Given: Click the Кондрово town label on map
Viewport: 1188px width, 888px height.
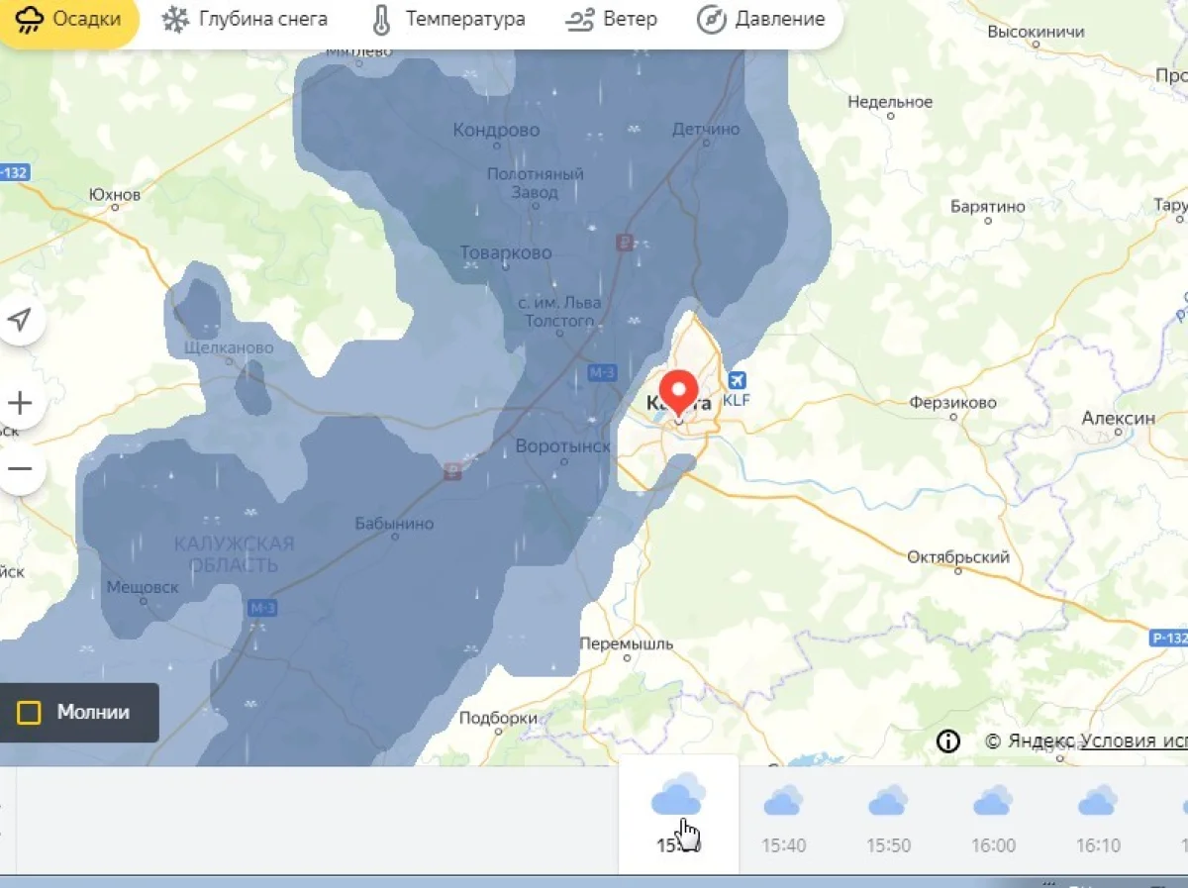Looking at the screenshot, I should tap(496, 130).
